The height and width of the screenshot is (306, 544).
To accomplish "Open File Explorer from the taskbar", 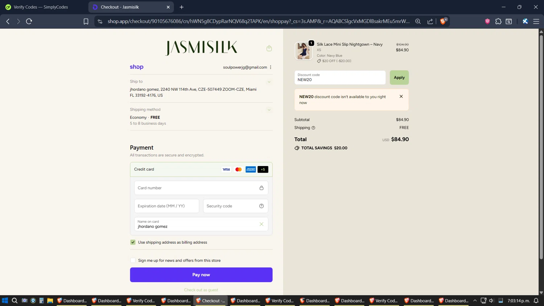I will pyautogui.click(x=50, y=301).
